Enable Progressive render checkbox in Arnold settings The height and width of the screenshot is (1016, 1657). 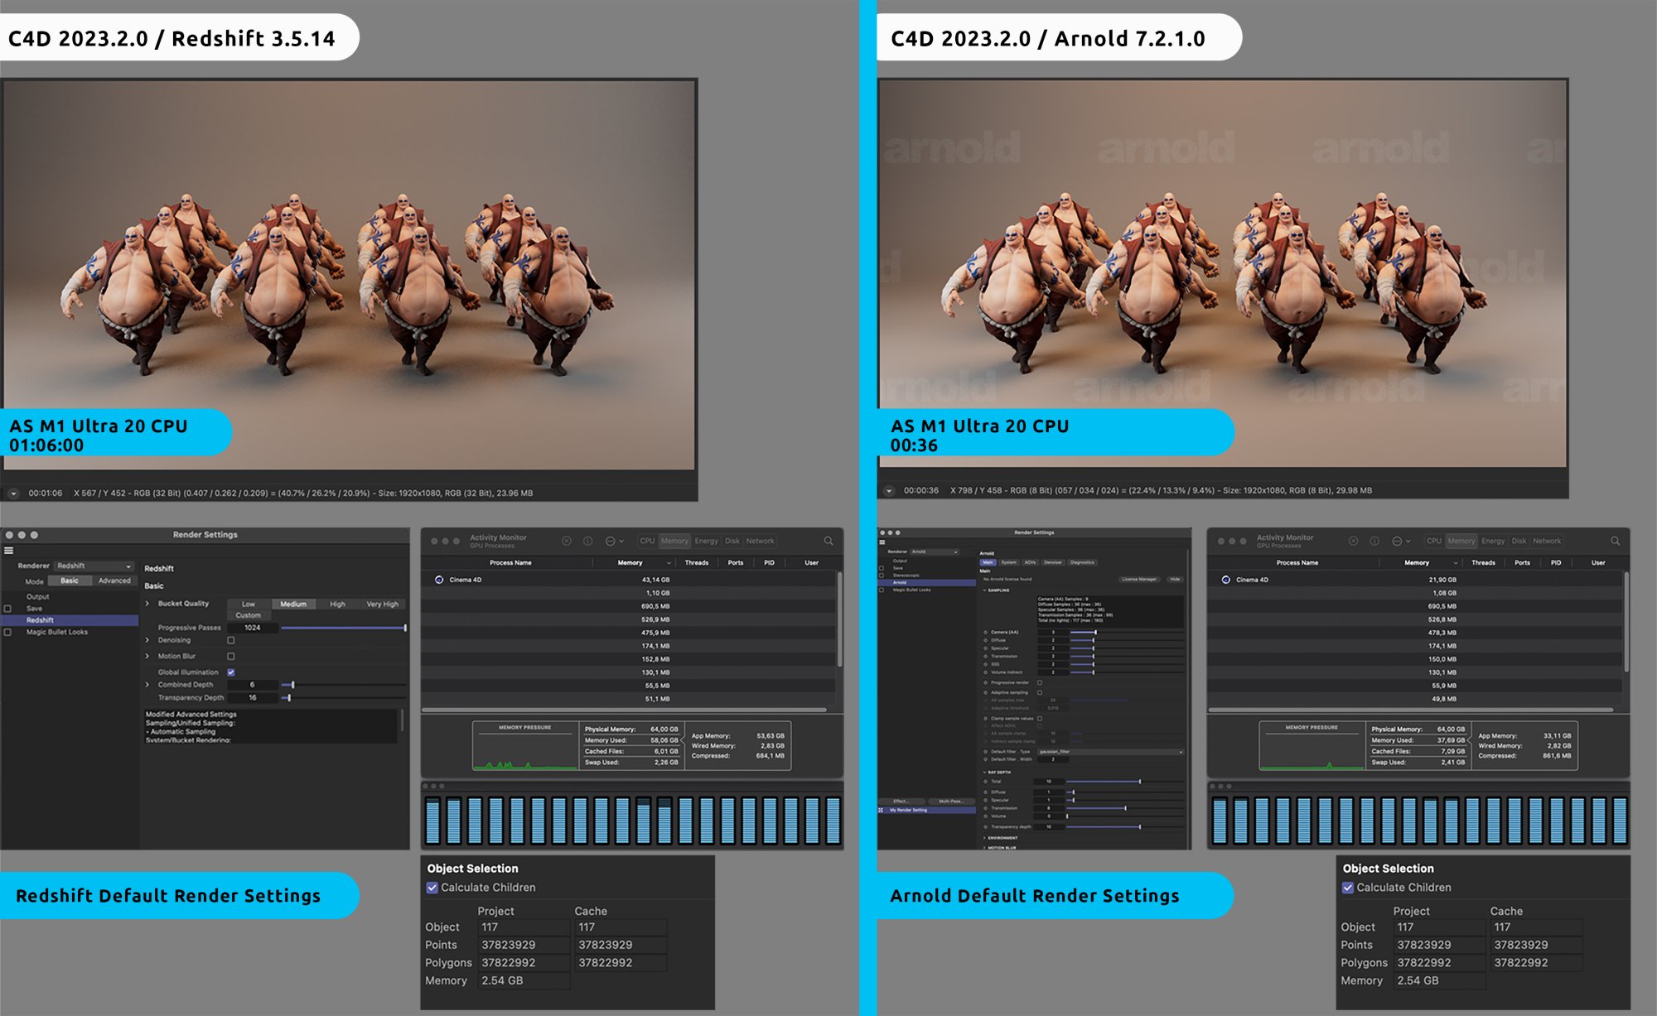1040,682
